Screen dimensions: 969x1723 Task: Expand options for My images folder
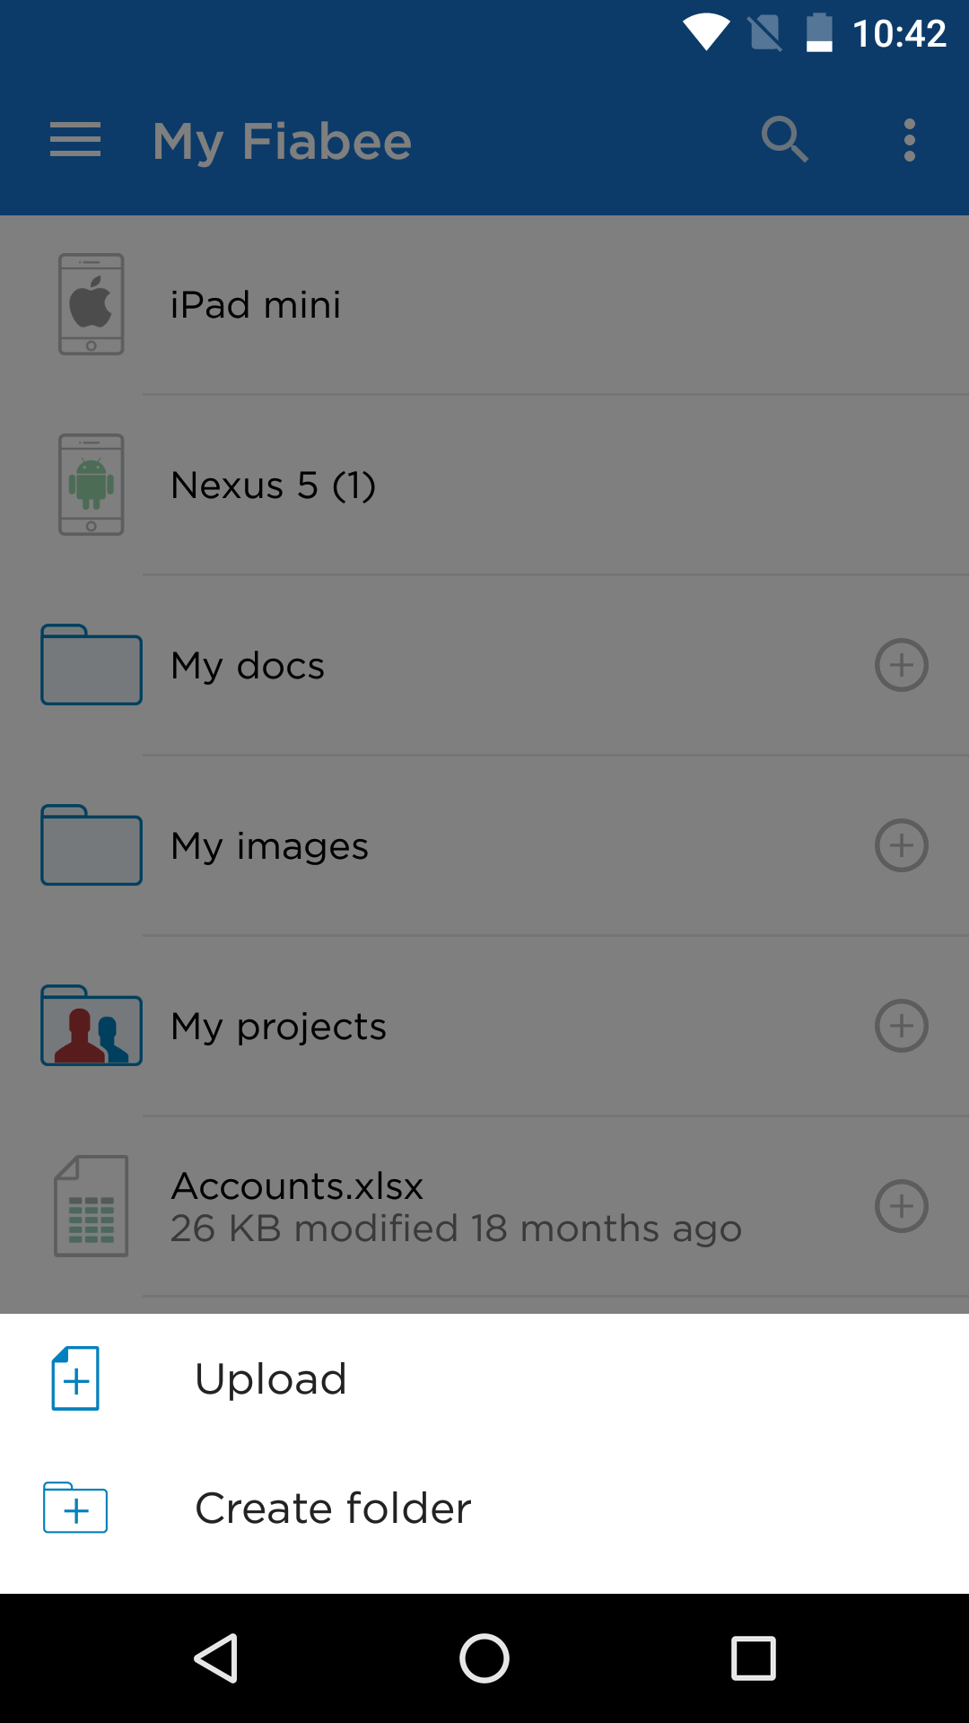coord(901,845)
